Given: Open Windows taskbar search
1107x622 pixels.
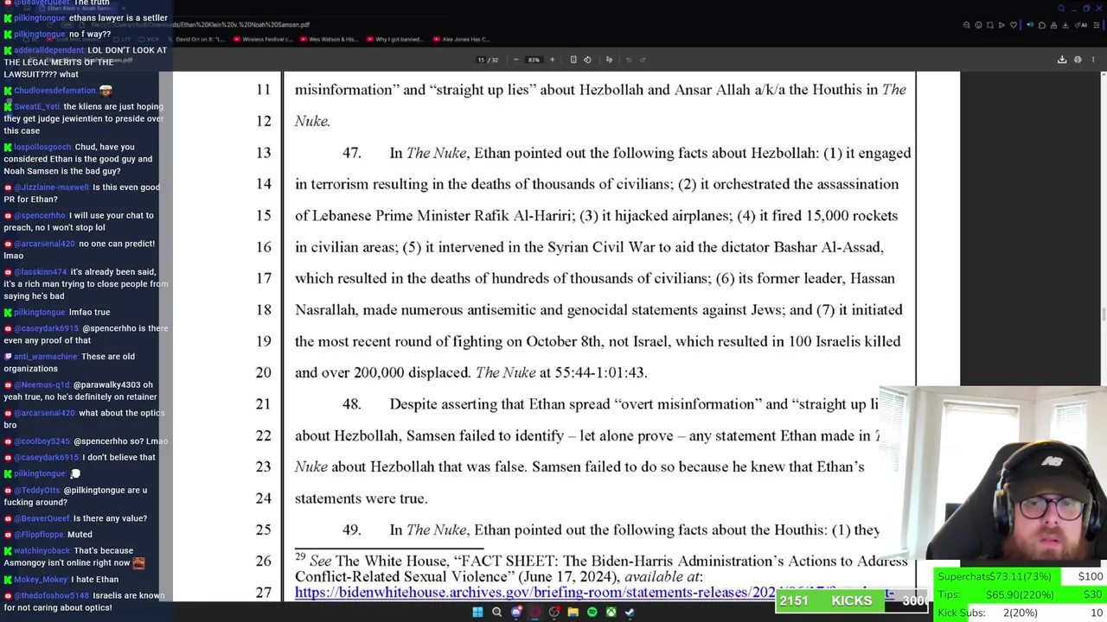Looking at the screenshot, I should point(496,612).
